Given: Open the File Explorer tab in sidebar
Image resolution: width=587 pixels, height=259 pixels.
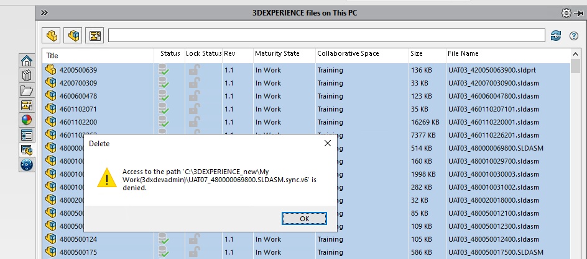Looking at the screenshot, I should [27, 90].
